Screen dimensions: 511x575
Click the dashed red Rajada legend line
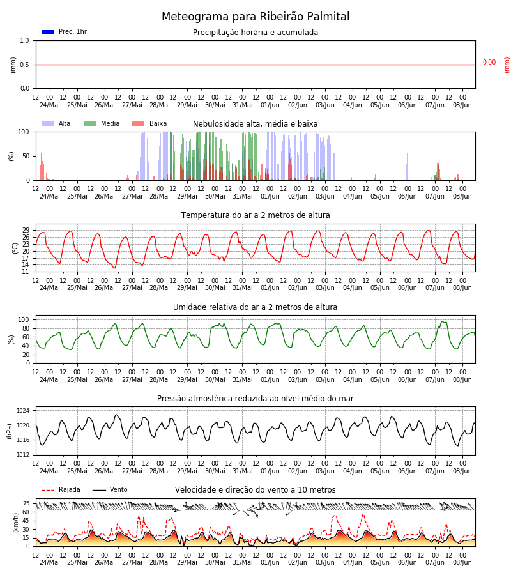(x=48, y=490)
